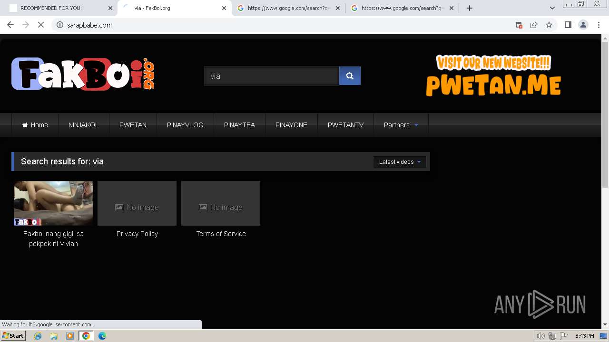Open a new tab with the plus button
The width and height of the screenshot is (609, 342).
tap(470, 8)
